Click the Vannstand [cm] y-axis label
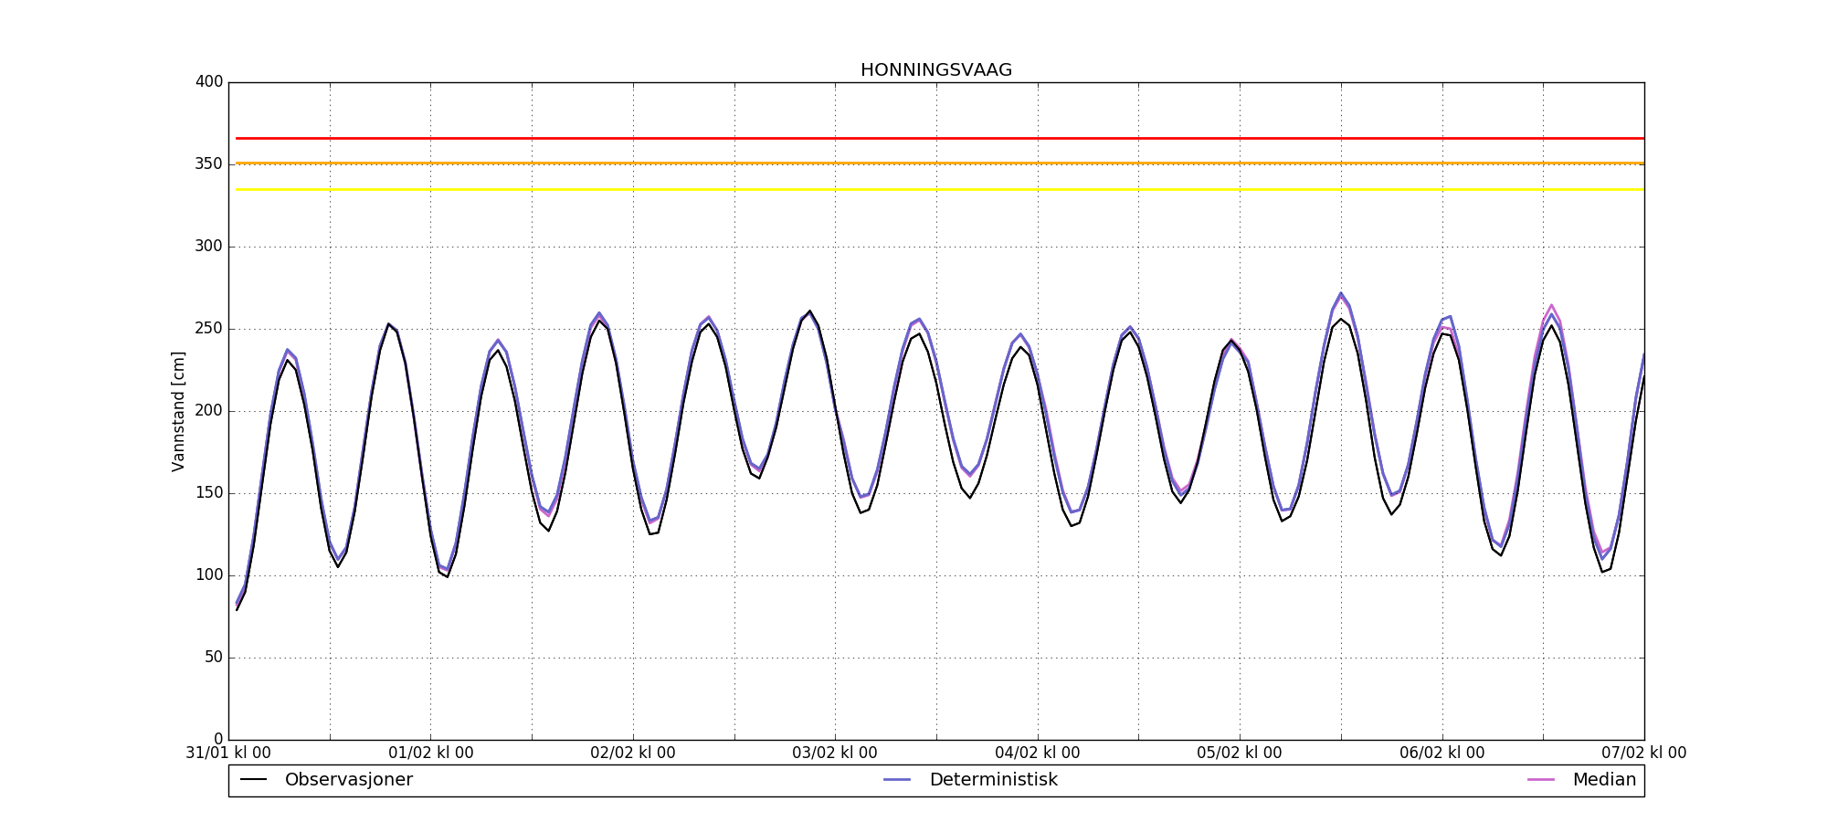 pos(178,411)
